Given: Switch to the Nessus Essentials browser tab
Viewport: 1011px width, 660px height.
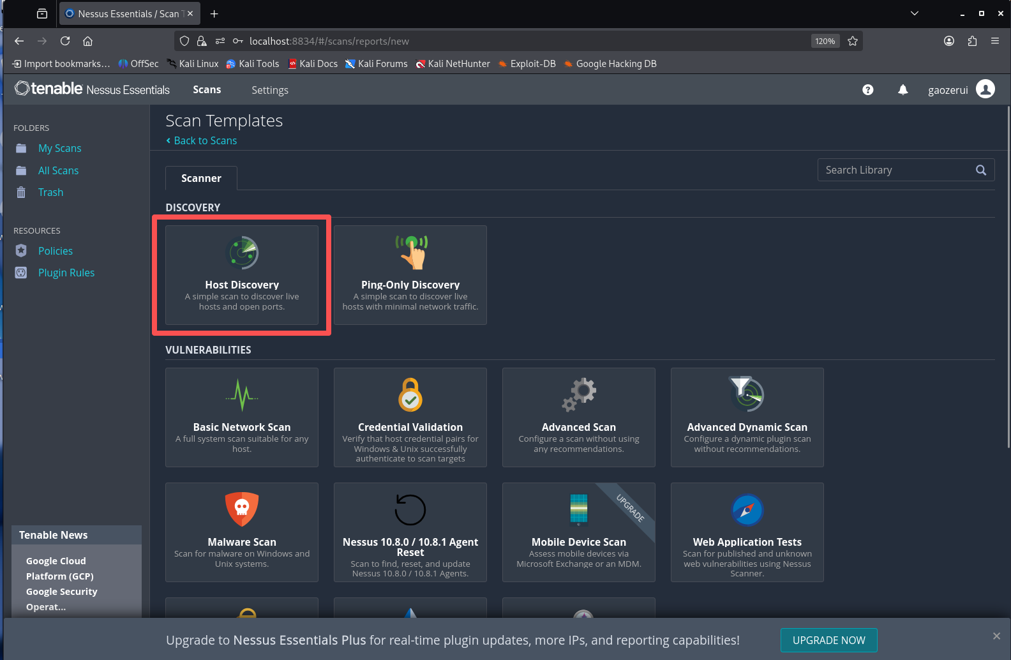Looking at the screenshot, I should pyautogui.click(x=130, y=13).
